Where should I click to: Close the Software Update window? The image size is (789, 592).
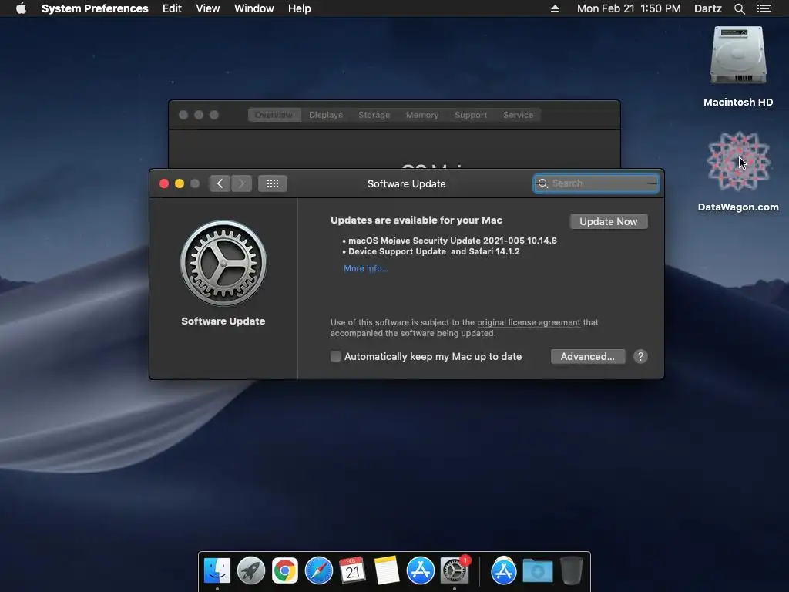[164, 183]
